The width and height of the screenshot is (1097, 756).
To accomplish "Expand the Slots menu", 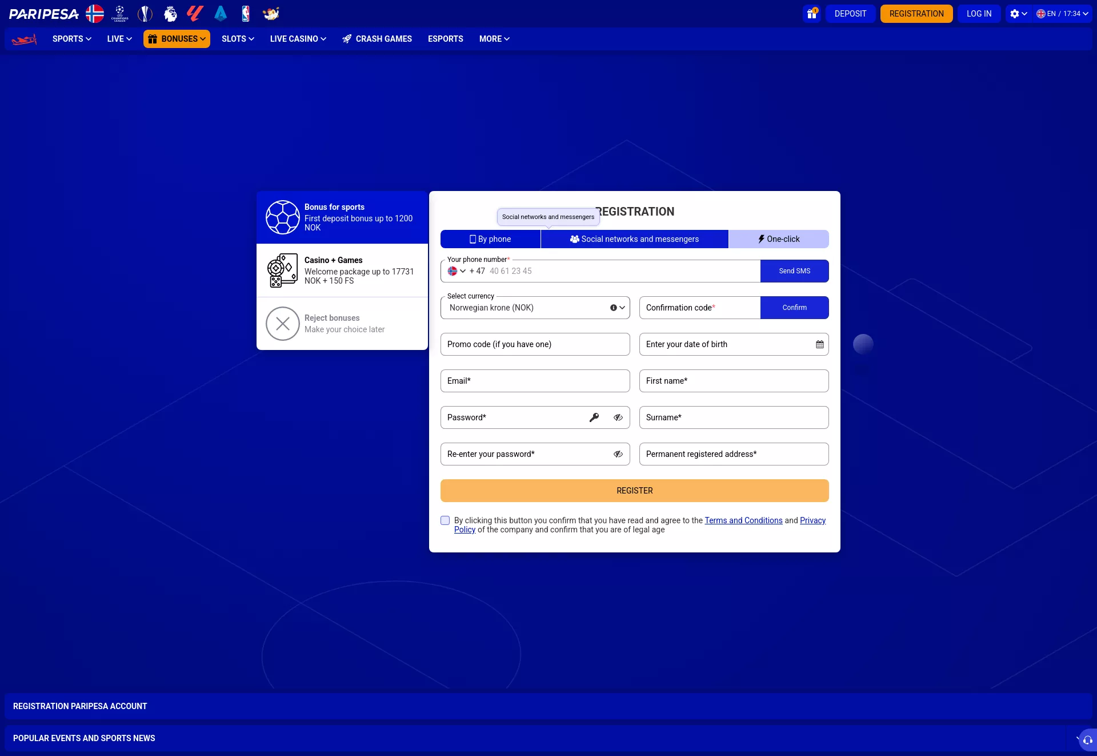I will [238, 39].
